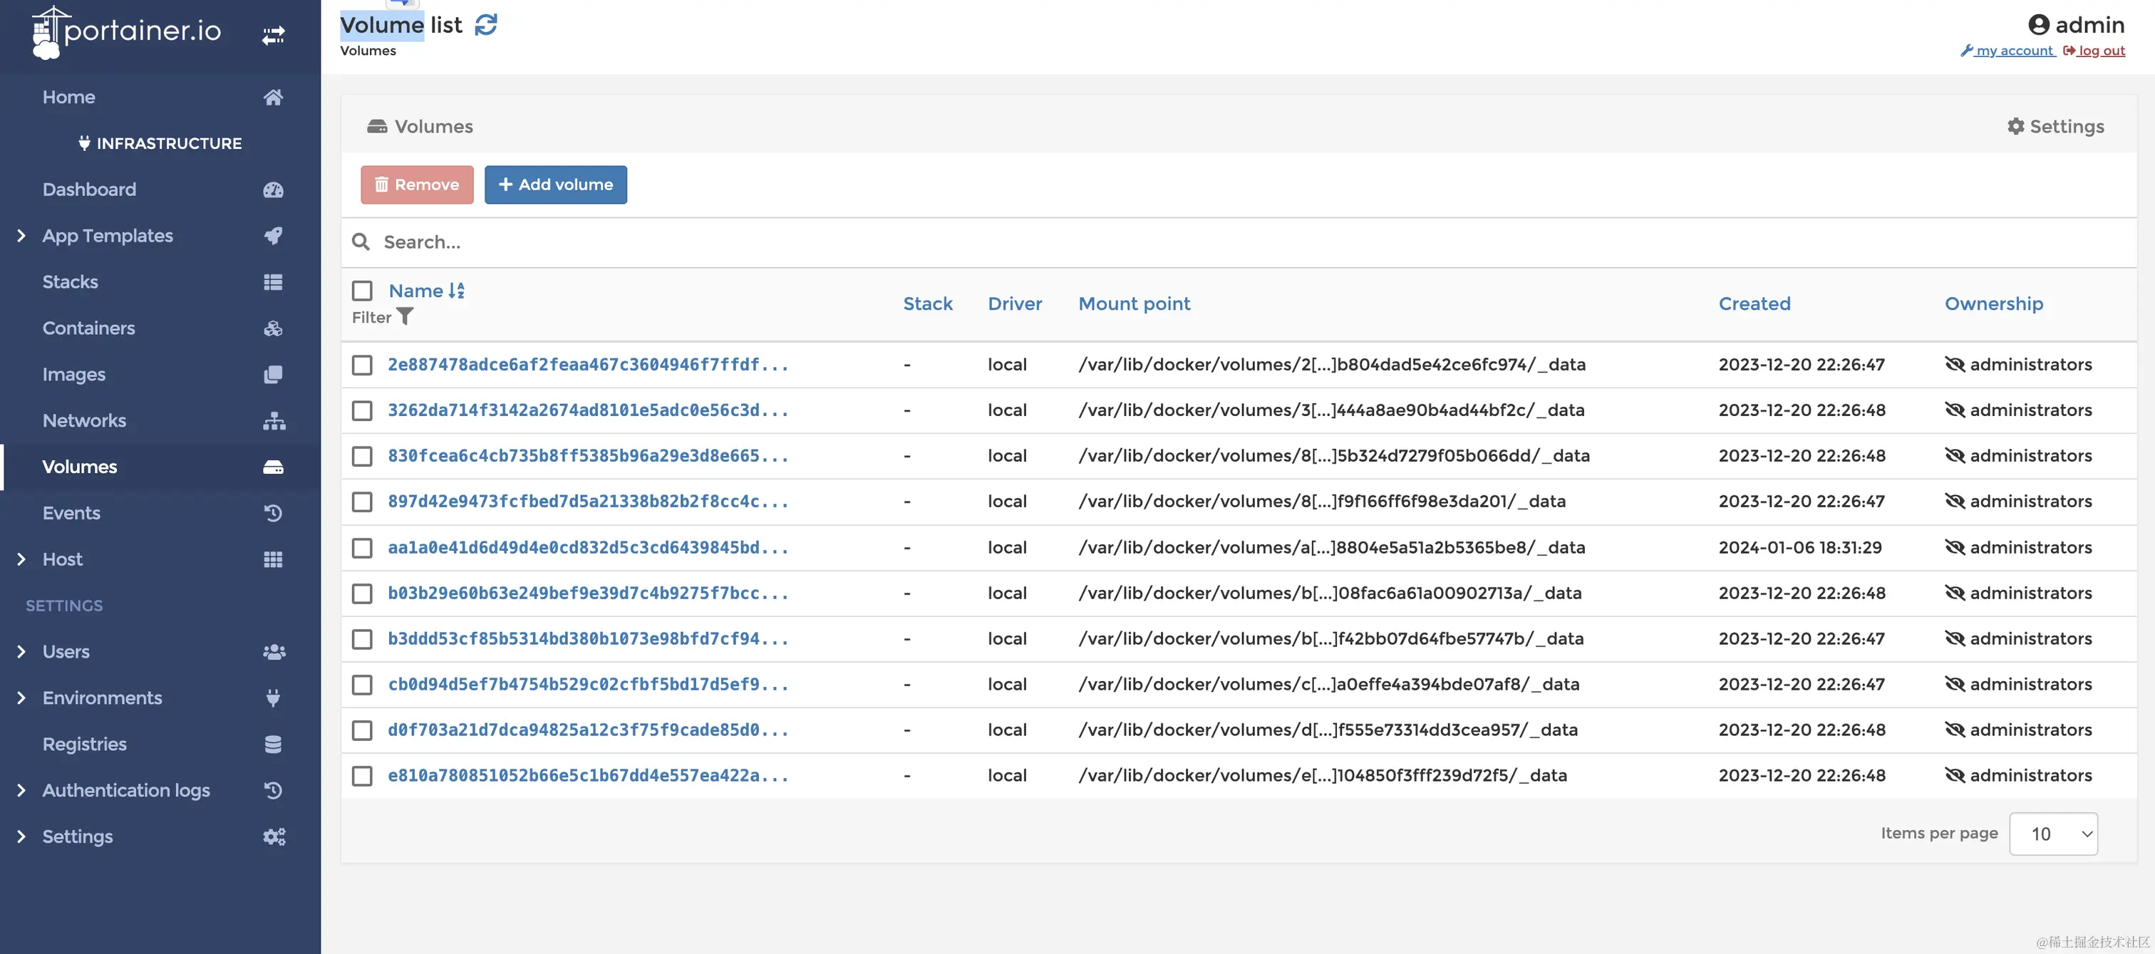Screen dimensions: 2155x954
Task: Click the Add volume button
Action: pyautogui.click(x=555, y=185)
